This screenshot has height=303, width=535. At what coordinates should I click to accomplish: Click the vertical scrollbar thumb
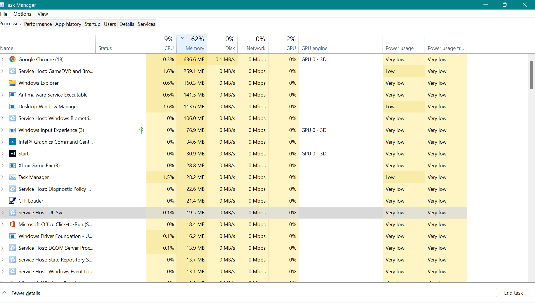(531, 75)
